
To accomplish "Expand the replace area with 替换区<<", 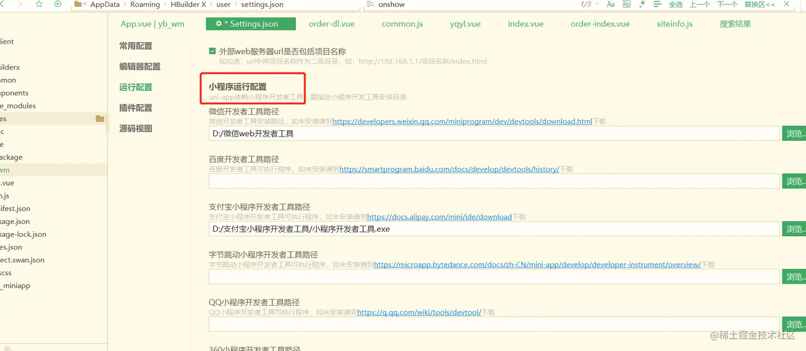I will click(760, 4).
